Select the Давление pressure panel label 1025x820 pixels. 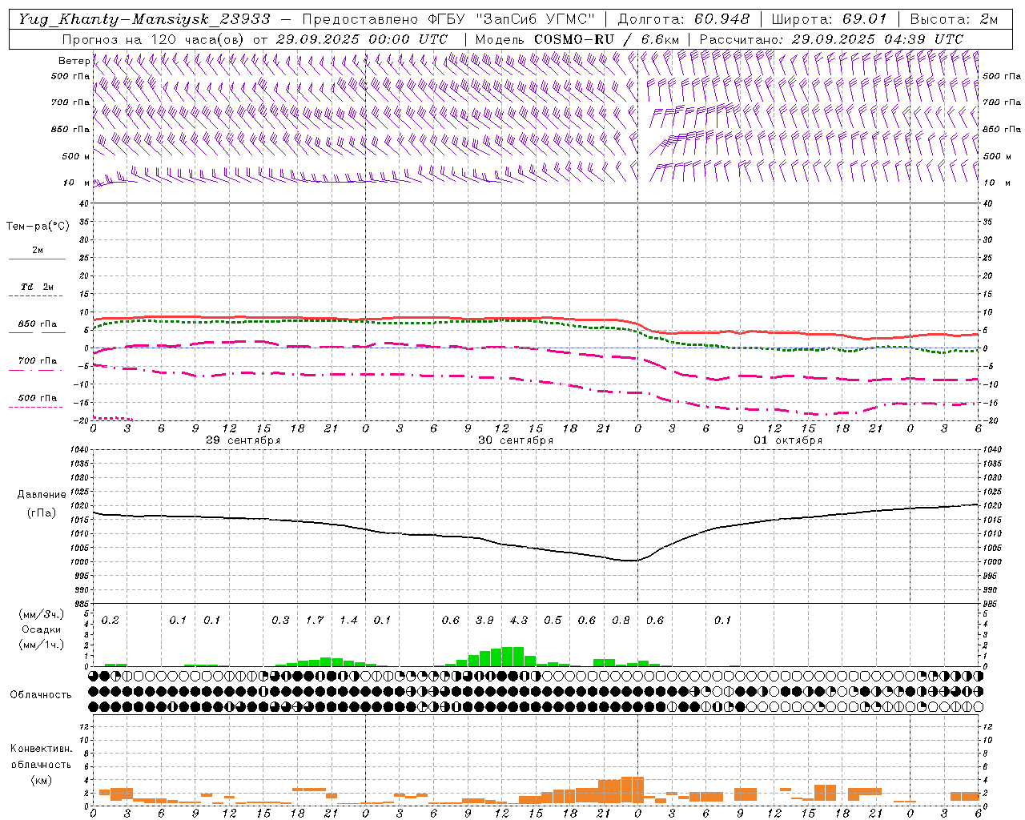pyautogui.click(x=42, y=495)
